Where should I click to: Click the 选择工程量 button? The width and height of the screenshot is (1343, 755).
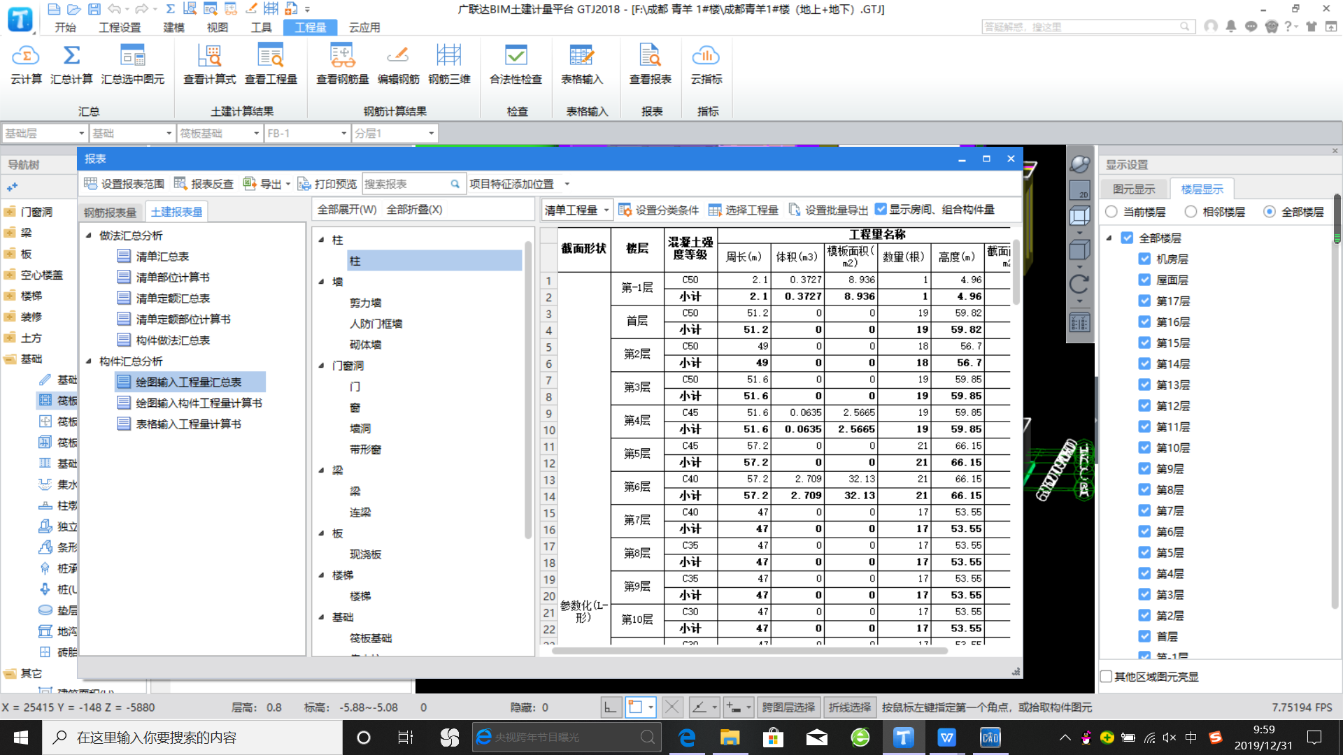tap(744, 210)
